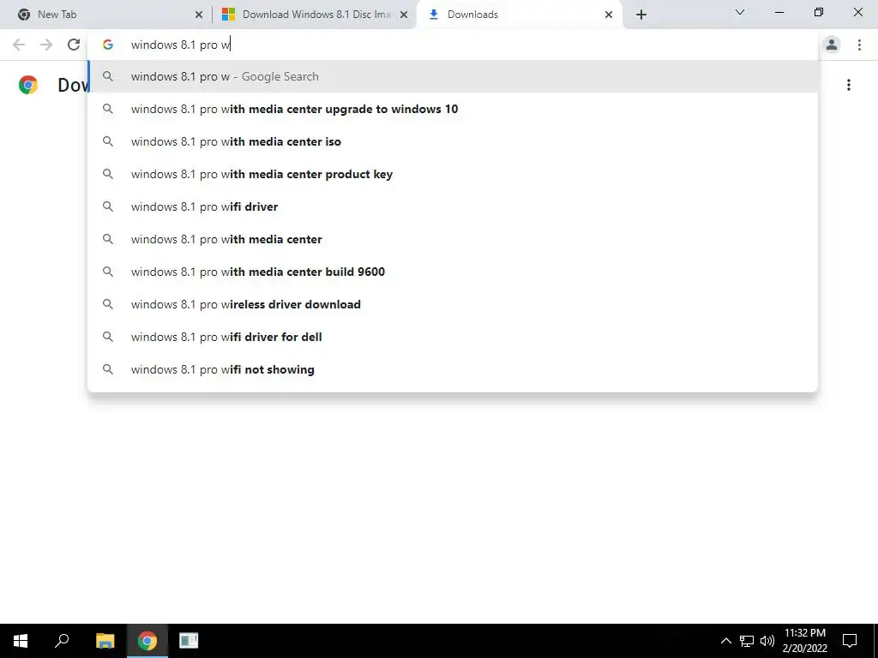
Task: Open the Windows Start menu
Action: point(21,641)
